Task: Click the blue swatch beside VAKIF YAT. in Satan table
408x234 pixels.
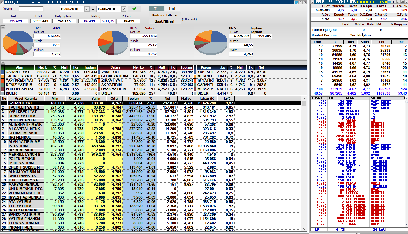Action: pos(99,72)
